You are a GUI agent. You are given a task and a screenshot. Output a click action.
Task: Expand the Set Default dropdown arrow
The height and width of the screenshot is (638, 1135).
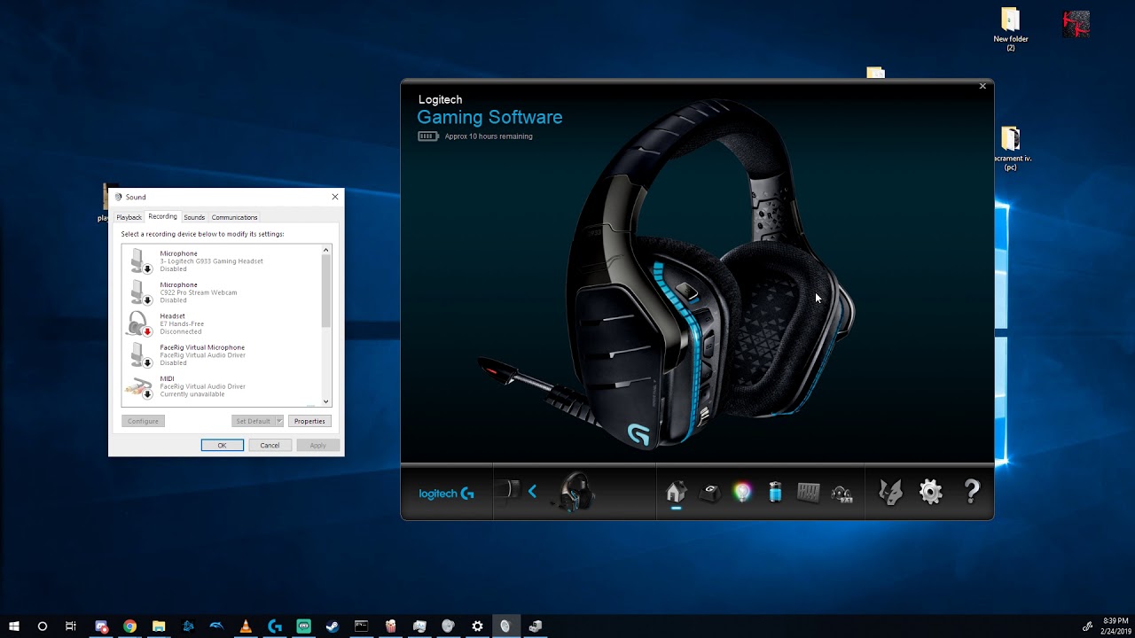278,421
